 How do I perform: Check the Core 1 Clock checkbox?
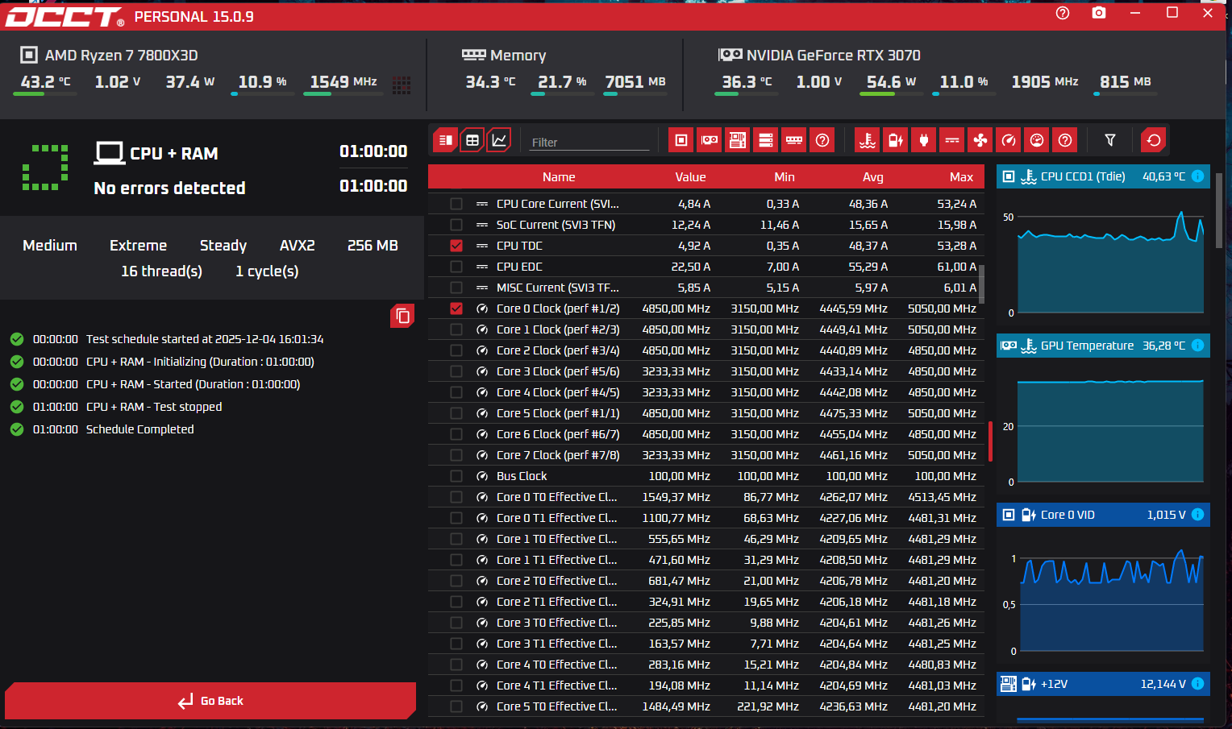click(456, 329)
